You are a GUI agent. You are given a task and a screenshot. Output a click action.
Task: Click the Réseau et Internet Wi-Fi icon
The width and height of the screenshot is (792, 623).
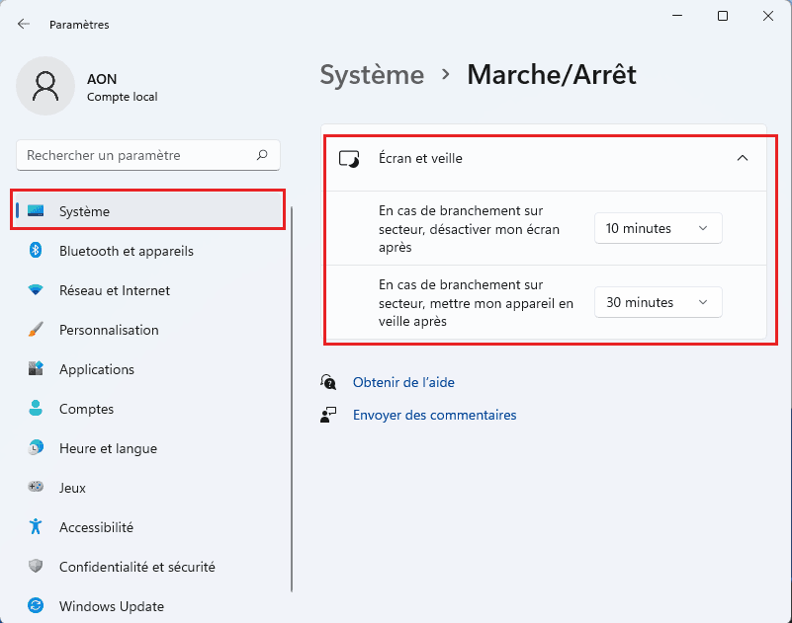[37, 290]
